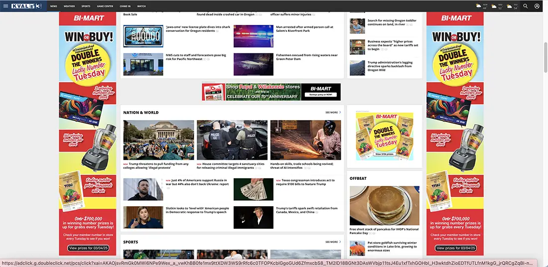The width and height of the screenshot is (548, 267).
Task: Click the college protest tents photo
Action: (158, 140)
